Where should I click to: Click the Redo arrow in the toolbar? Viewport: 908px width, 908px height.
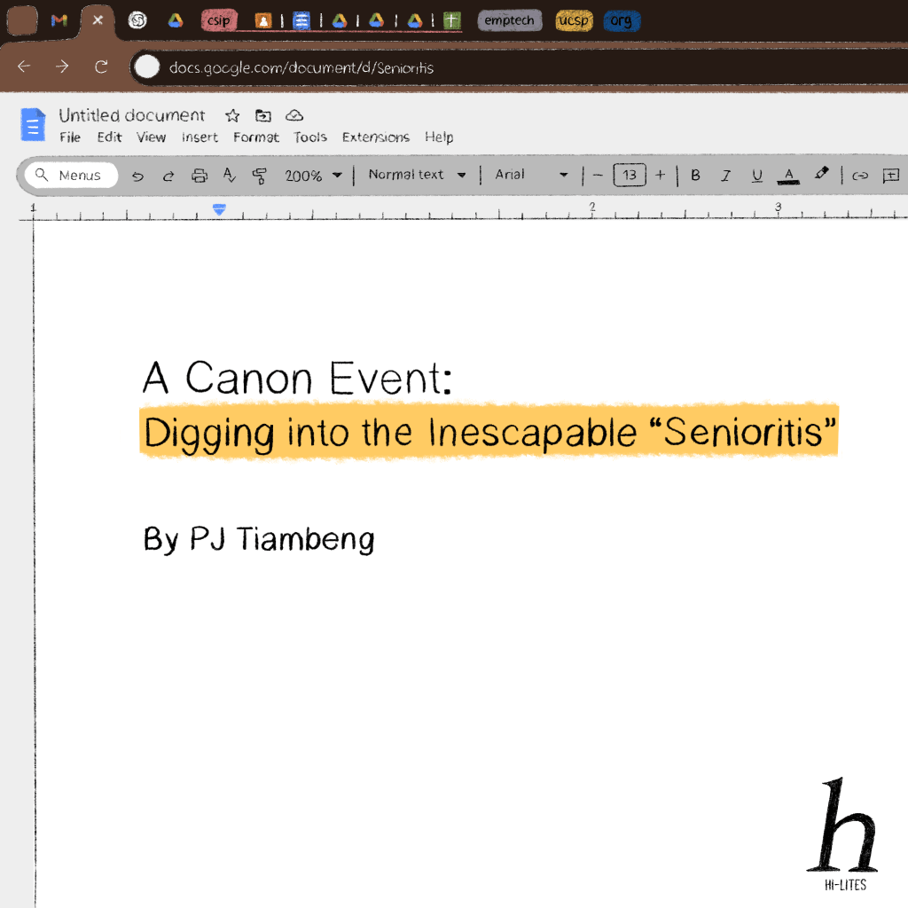(168, 176)
